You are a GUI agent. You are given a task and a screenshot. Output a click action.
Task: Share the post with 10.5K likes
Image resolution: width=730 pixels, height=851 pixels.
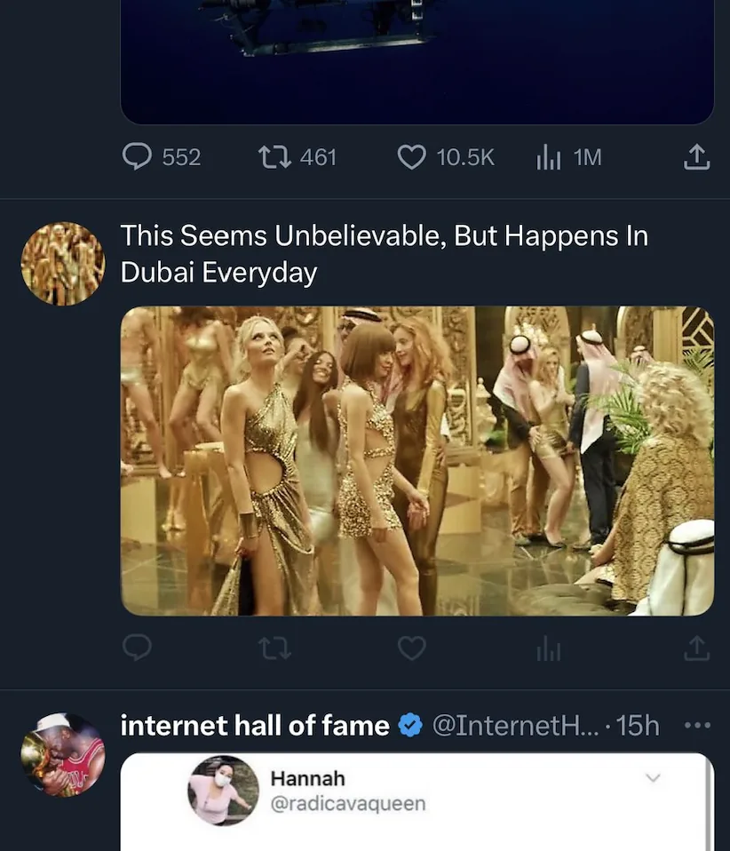(x=697, y=157)
